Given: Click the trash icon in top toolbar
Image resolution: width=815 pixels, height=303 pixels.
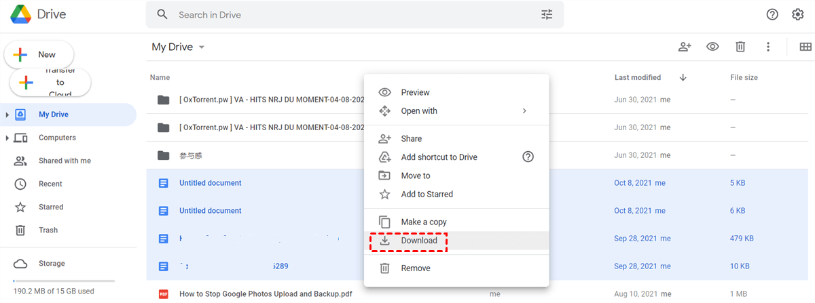Looking at the screenshot, I should (x=740, y=47).
